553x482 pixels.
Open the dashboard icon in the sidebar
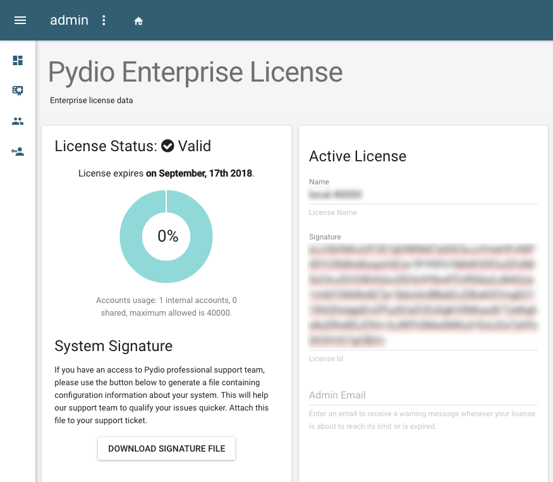click(x=18, y=60)
